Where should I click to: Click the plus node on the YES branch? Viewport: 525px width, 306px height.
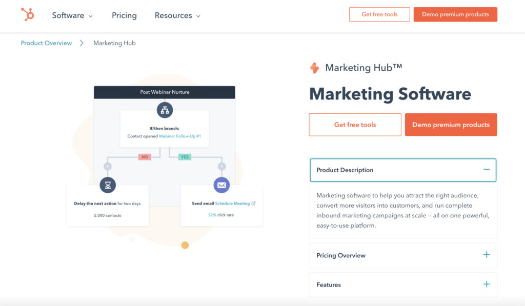tap(221, 167)
